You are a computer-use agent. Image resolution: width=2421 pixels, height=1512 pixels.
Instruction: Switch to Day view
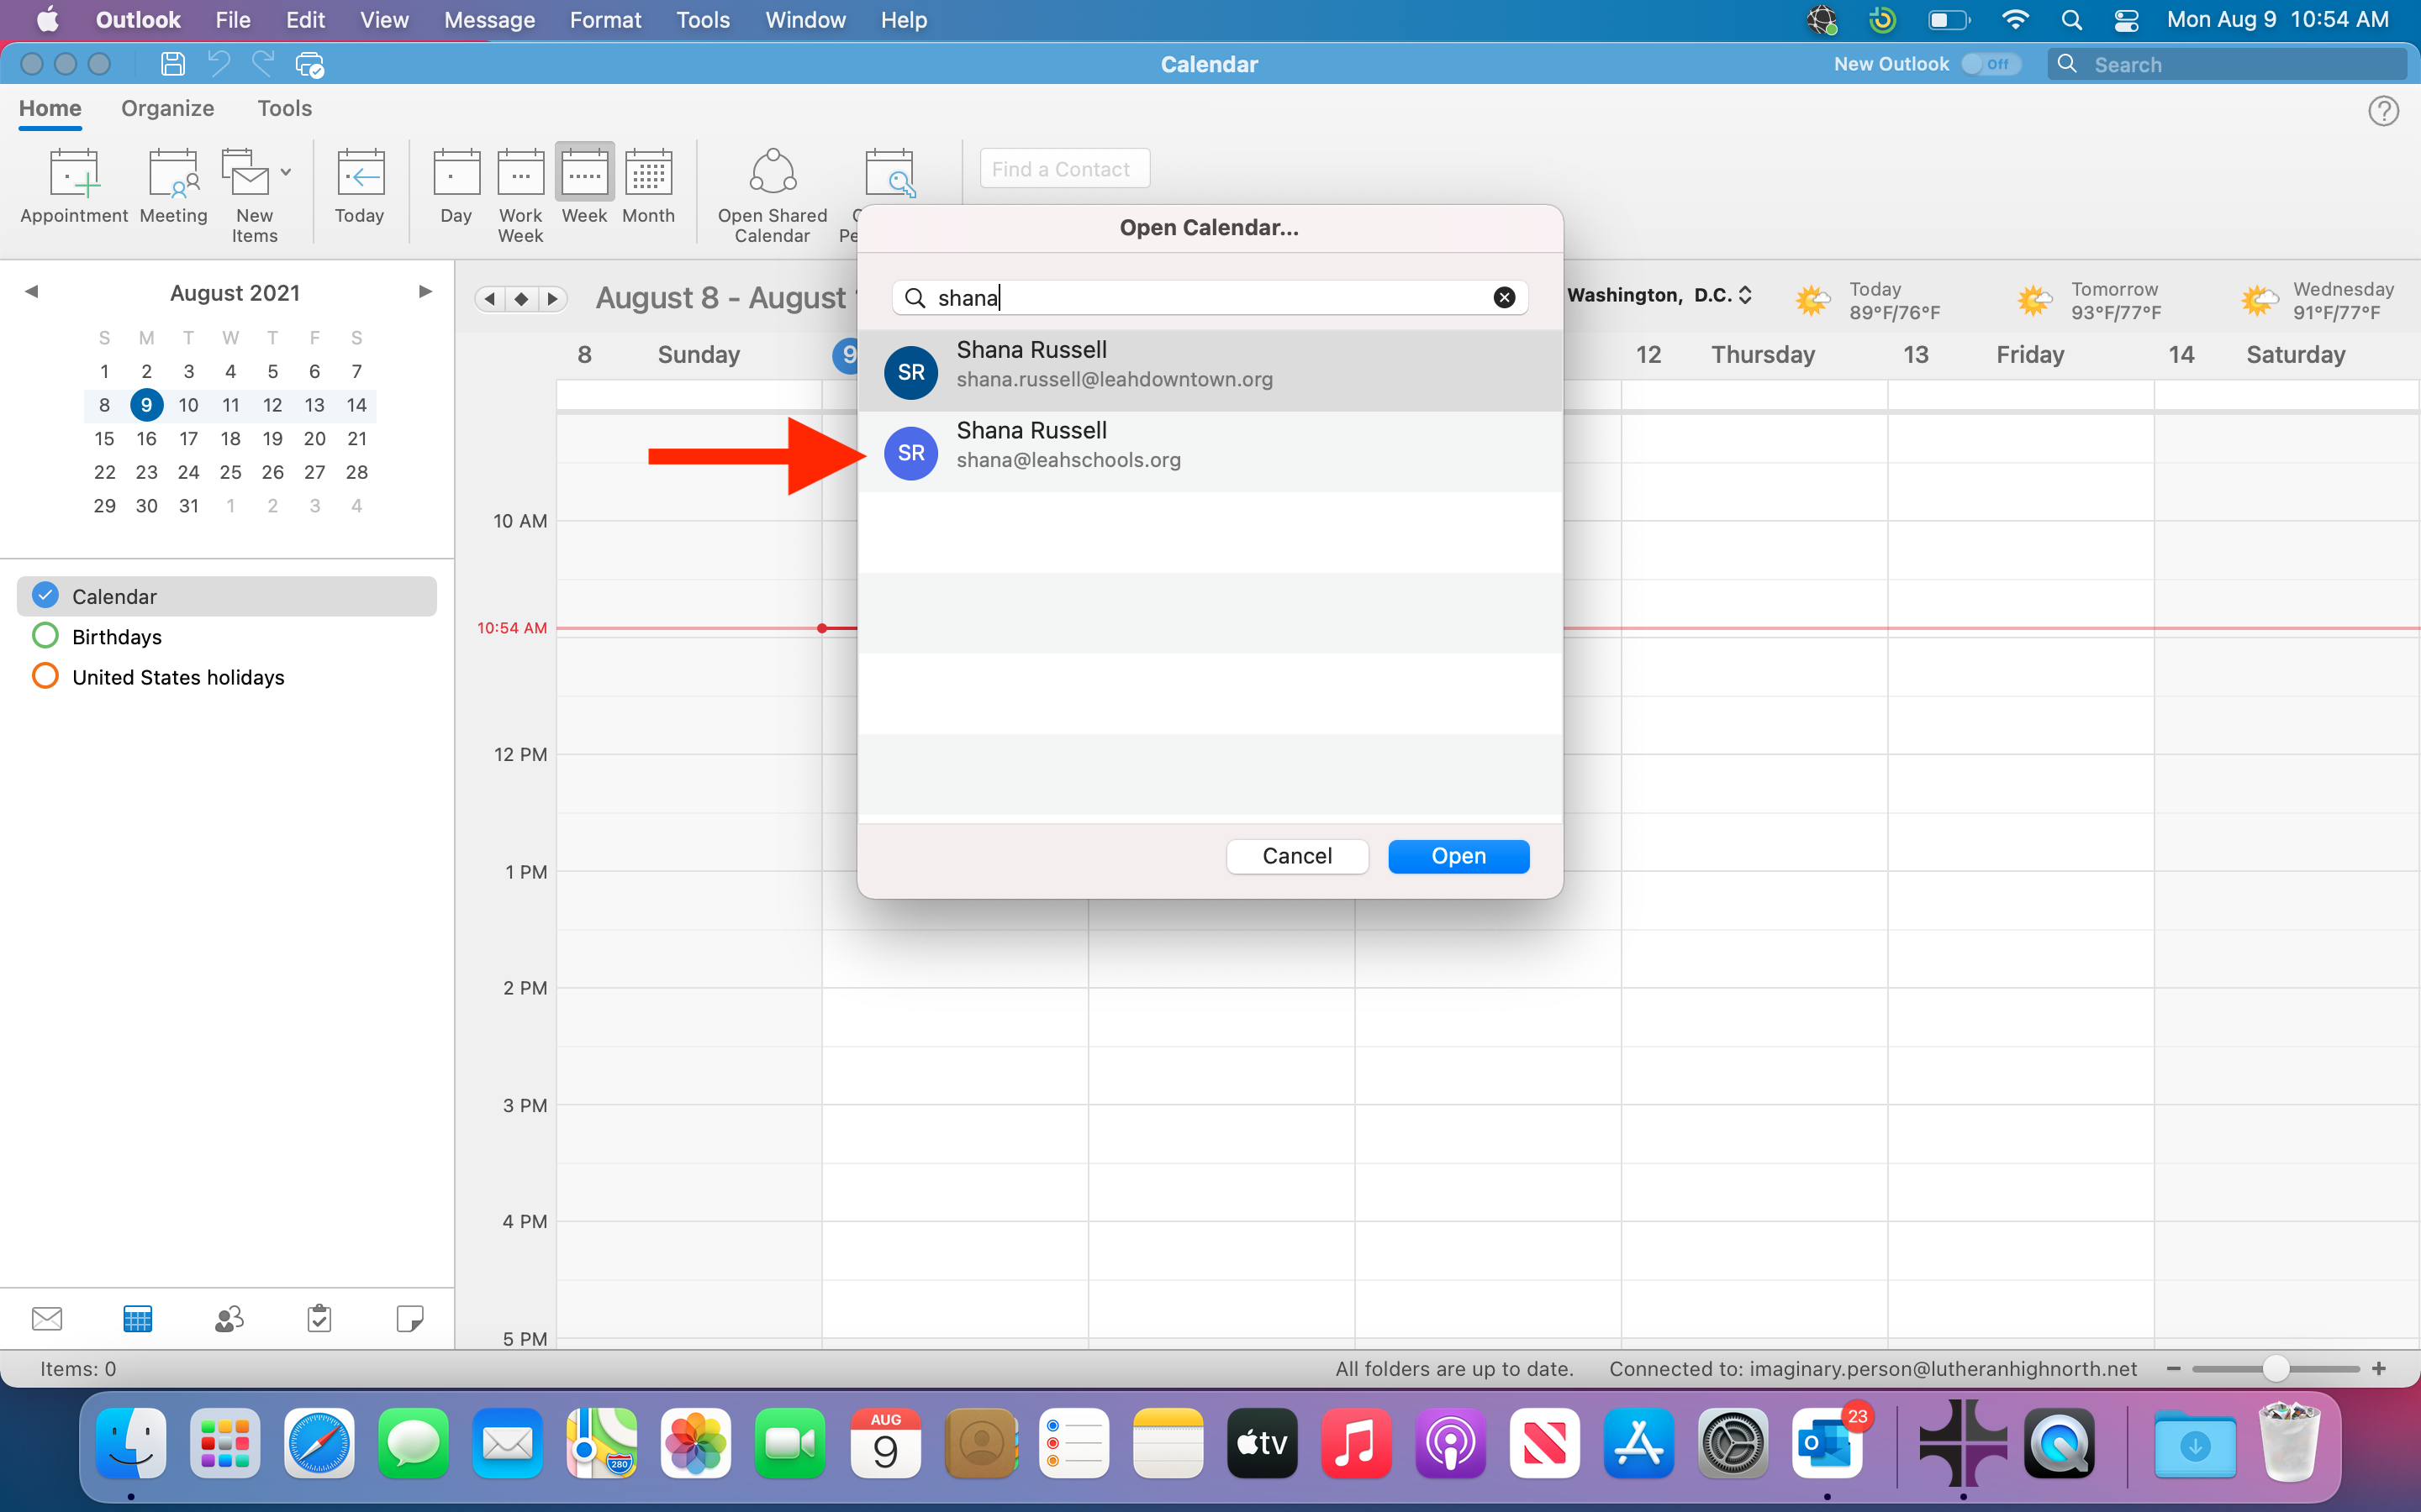click(x=456, y=186)
